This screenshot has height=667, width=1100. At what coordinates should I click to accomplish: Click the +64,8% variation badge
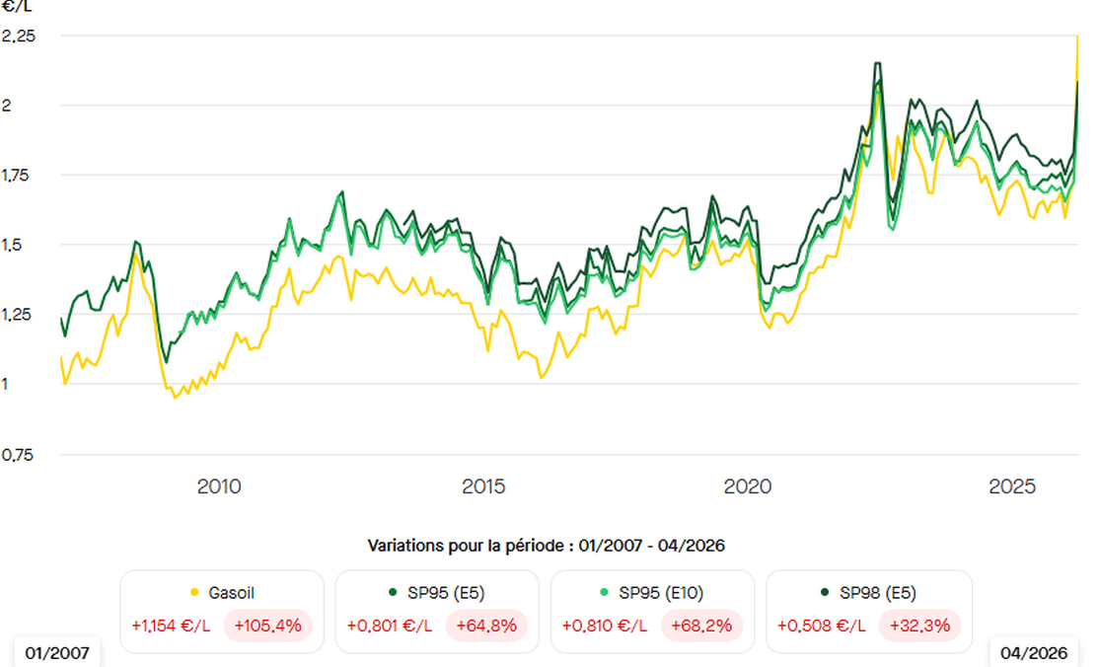488,626
